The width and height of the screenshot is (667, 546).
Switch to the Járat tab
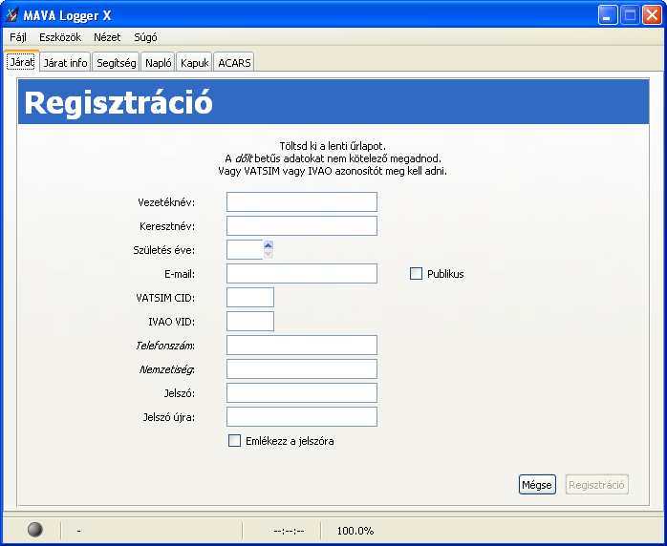22,62
